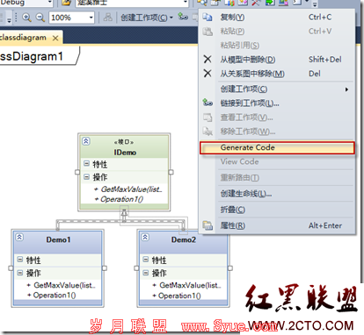Select the Operation1() entry in Demo2
Image resolution: width=364 pixels, height=335 pixels.
click(179, 296)
